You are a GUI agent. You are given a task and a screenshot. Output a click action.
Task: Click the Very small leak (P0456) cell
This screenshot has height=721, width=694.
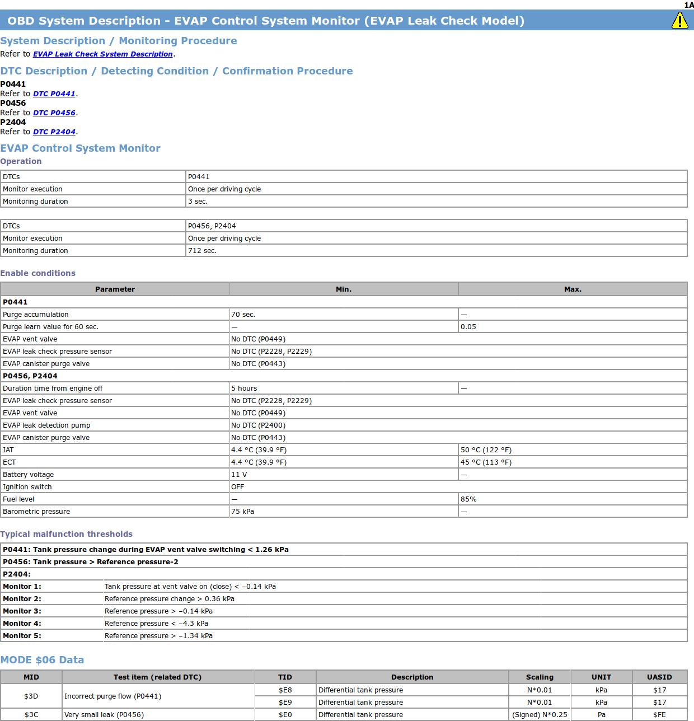[104, 715]
